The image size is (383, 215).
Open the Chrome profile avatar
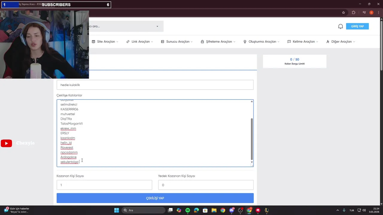click(x=371, y=13)
